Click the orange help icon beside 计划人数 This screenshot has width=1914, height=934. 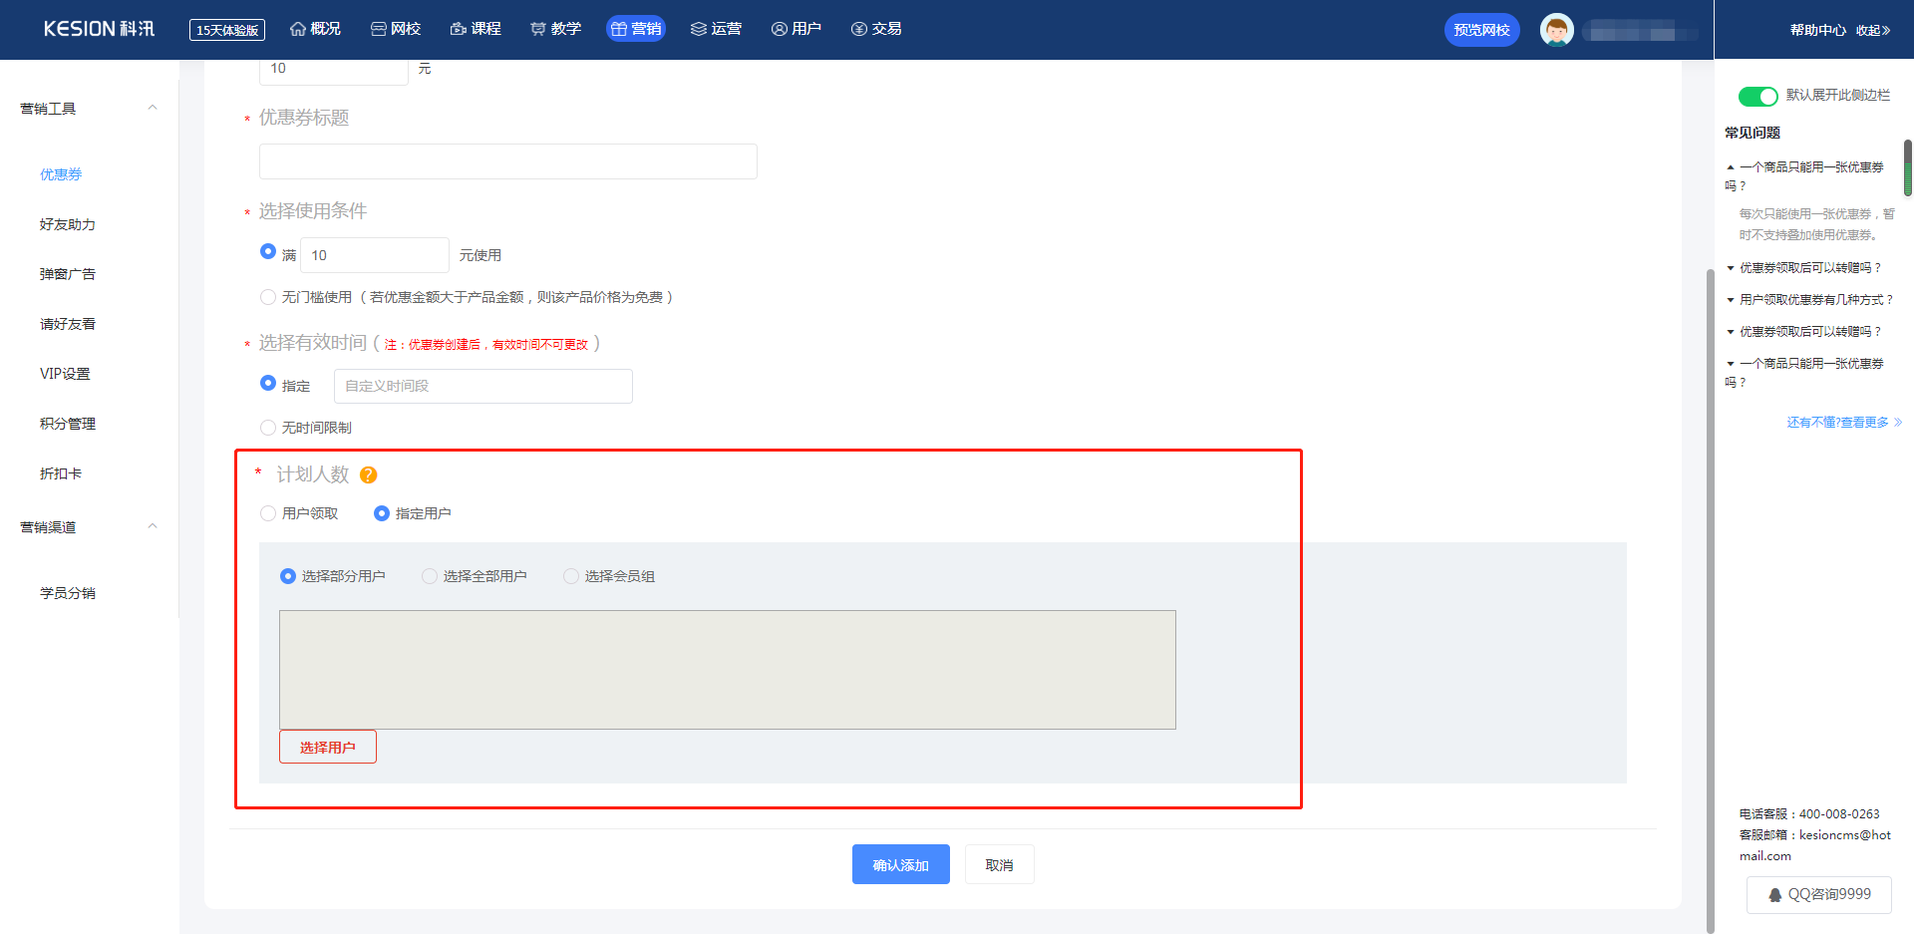pyautogui.click(x=368, y=475)
